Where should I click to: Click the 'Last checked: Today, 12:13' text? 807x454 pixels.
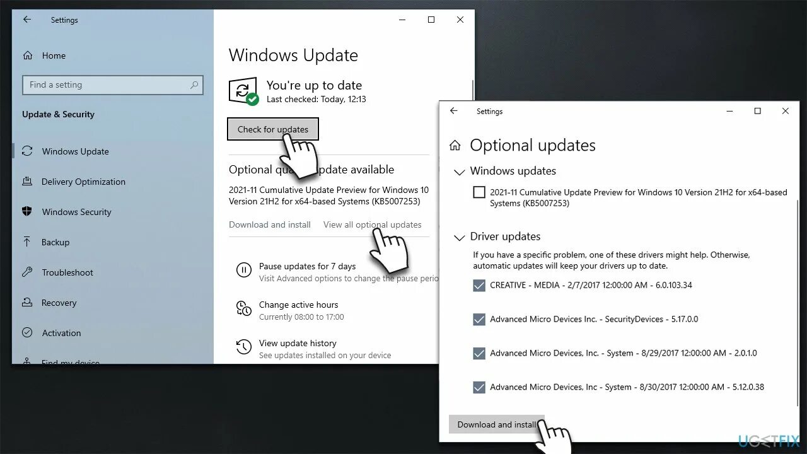(x=316, y=99)
